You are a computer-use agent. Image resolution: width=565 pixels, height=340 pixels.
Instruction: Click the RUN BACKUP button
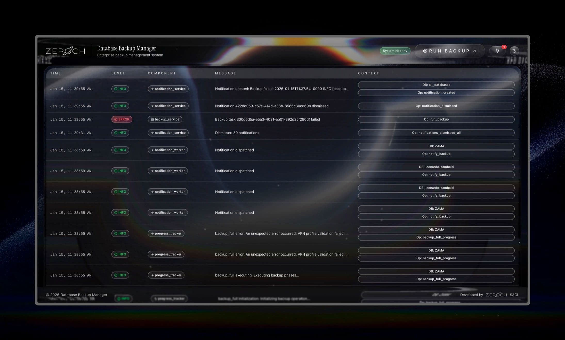[x=449, y=51]
